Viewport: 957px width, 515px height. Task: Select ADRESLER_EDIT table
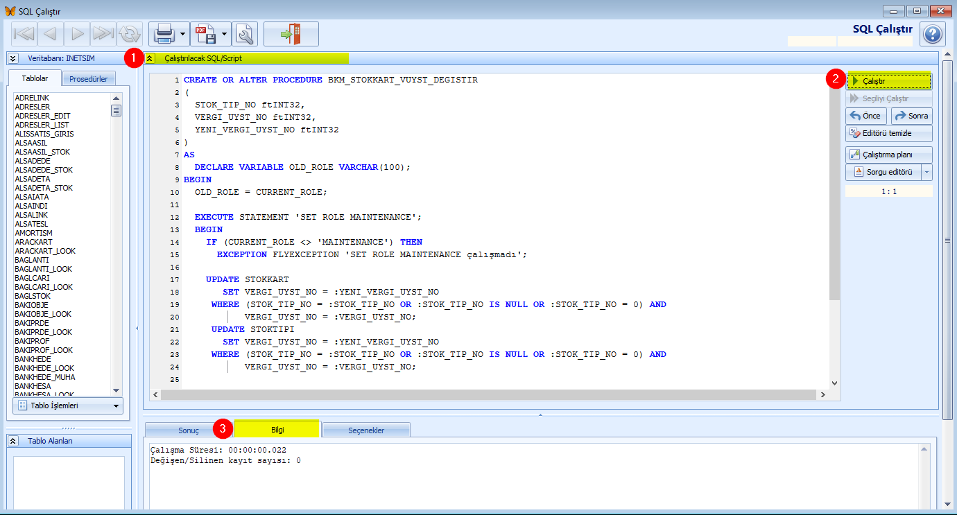click(42, 116)
